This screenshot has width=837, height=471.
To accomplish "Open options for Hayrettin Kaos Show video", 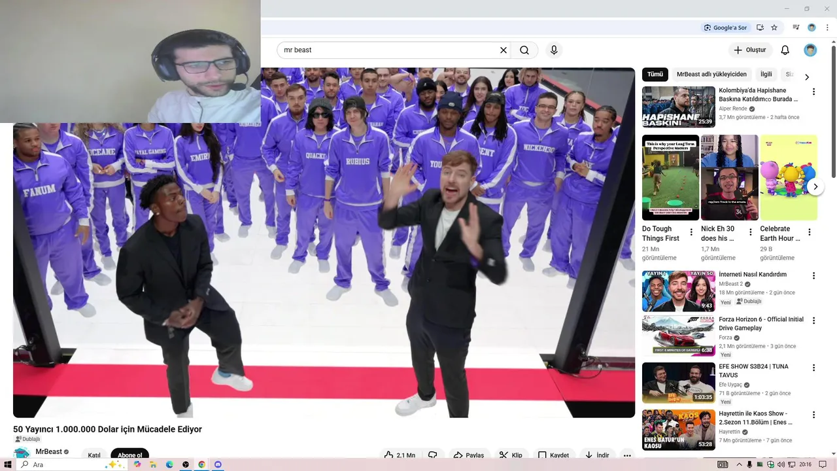I will pos(814,415).
